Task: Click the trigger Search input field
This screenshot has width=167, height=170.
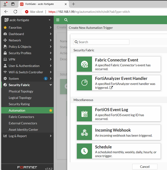Action: pos(101,42)
